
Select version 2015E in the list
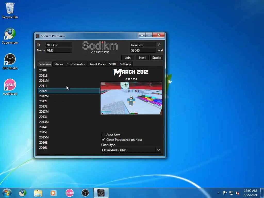(69, 132)
